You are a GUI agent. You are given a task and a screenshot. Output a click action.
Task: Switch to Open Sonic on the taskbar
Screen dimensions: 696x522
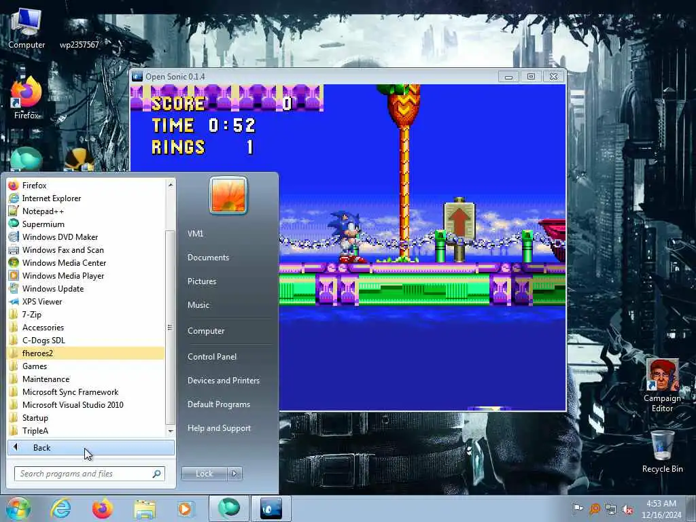click(x=271, y=508)
